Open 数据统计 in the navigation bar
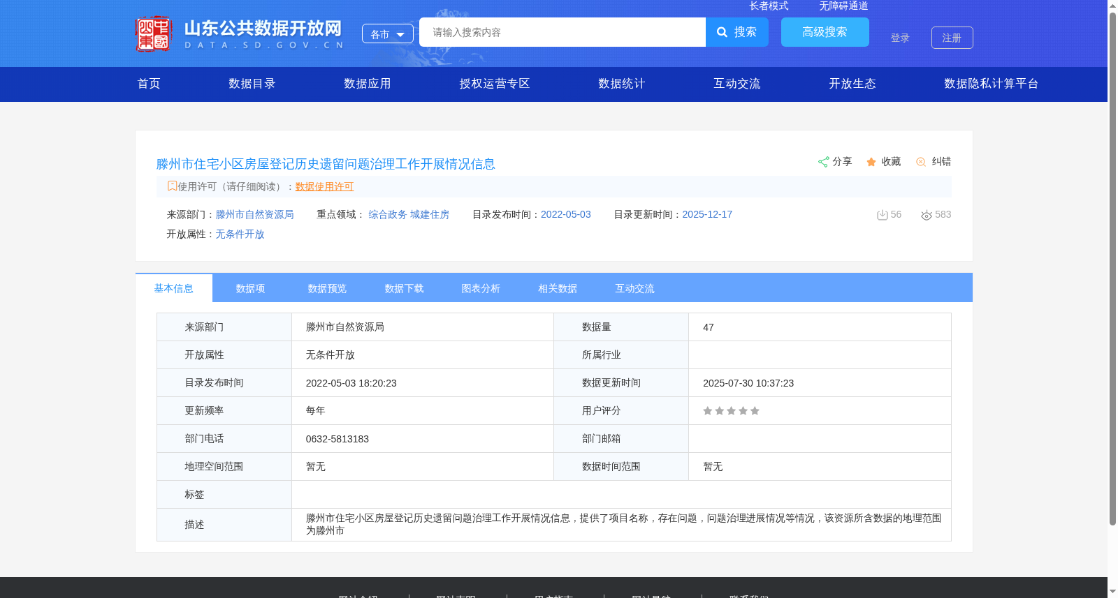The height and width of the screenshot is (598, 1118). click(622, 84)
